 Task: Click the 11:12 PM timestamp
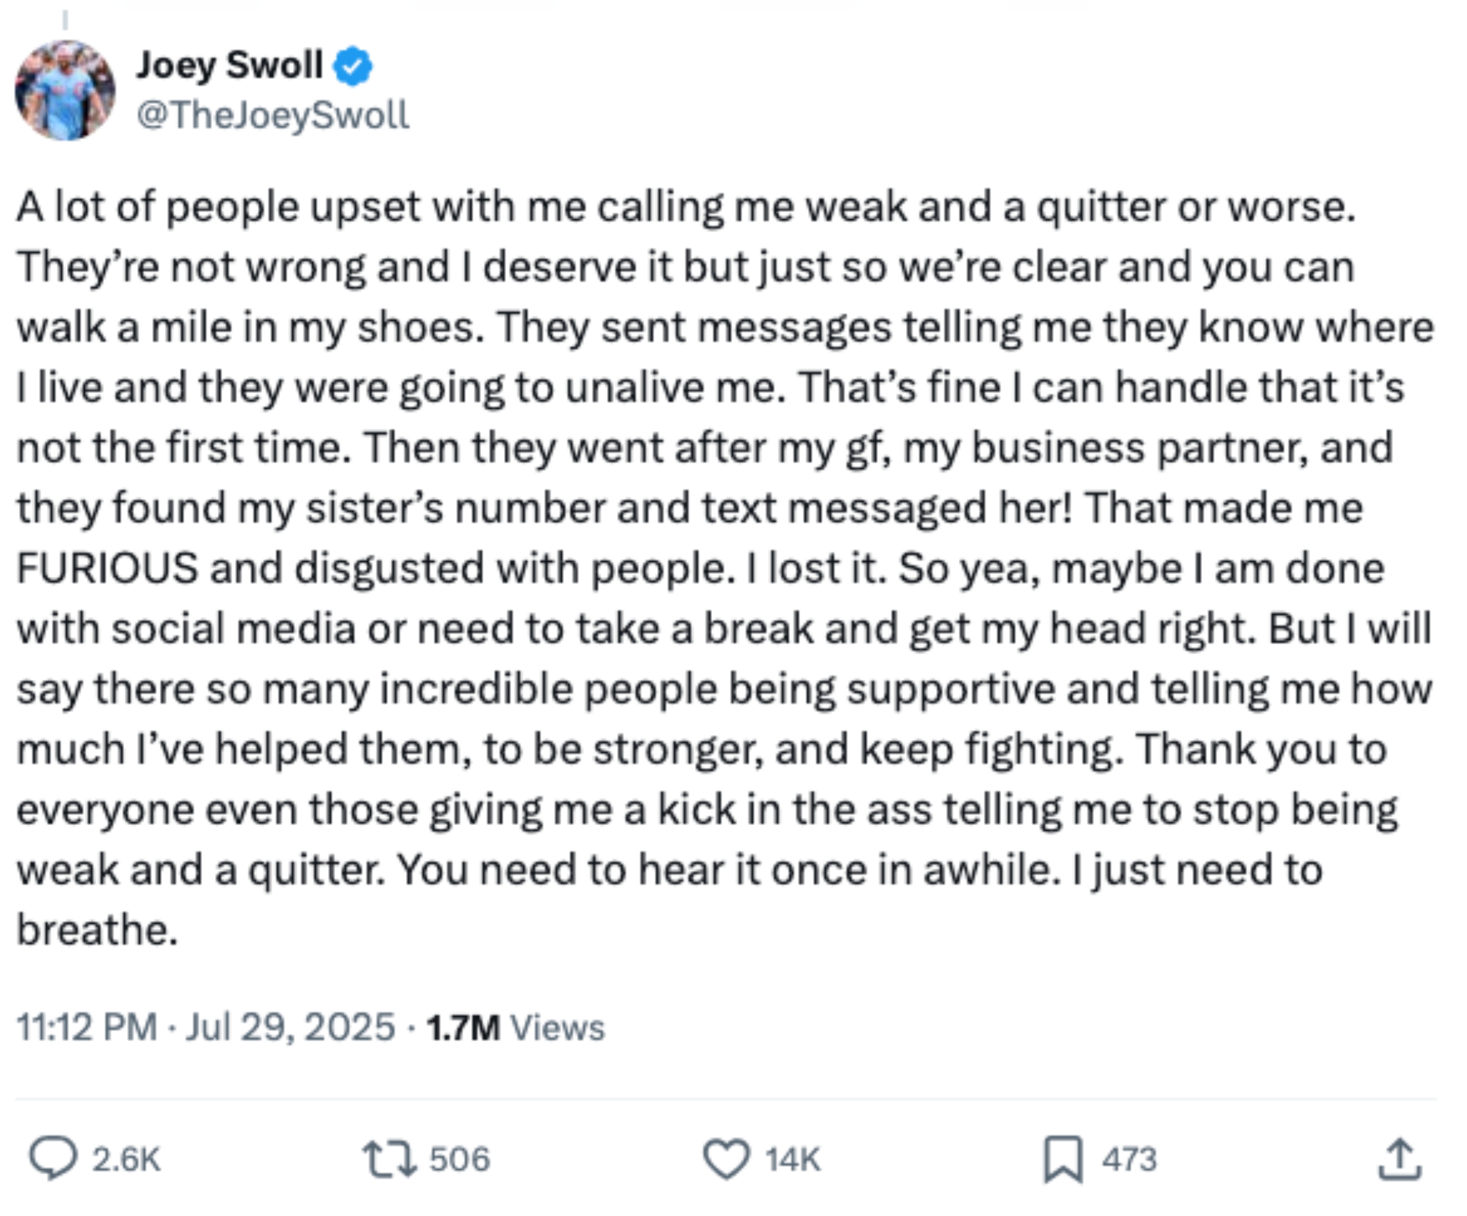pos(86,1028)
